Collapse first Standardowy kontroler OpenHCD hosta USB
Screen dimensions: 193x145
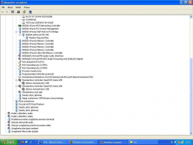[16, 80]
